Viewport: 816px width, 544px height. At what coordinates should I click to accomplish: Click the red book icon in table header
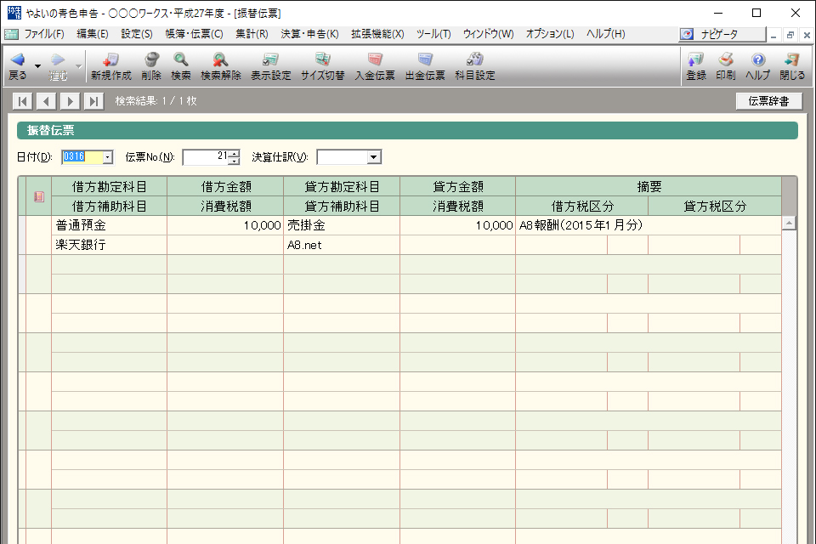(x=39, y=196)
